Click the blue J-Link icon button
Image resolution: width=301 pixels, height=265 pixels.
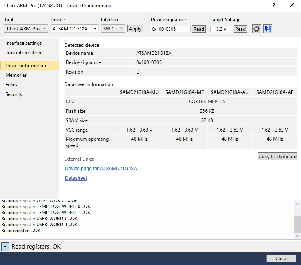pos(268,29)
